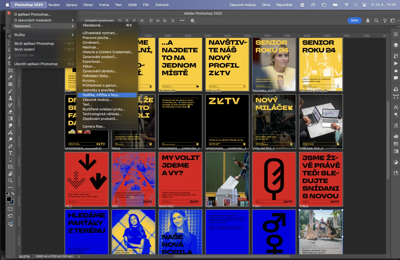Pick the background color swatch
The image size is (400, 260).
pyautogui.click(x=12, y=202)
